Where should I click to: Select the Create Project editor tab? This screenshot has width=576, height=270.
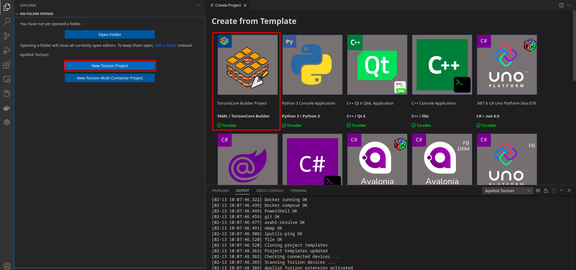(x=228, y=5)
